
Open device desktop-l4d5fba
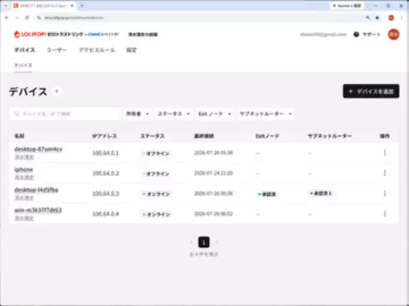(x=36, y=190)
